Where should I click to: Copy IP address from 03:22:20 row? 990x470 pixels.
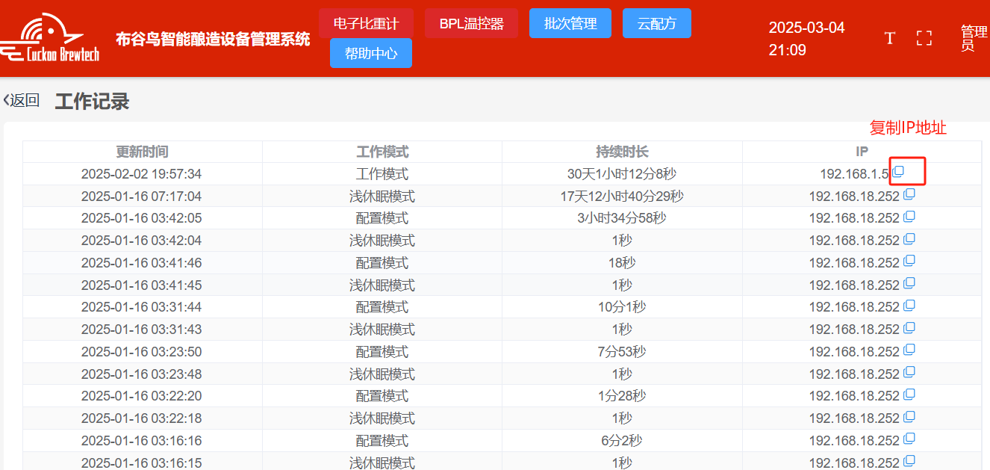(909, 395)
